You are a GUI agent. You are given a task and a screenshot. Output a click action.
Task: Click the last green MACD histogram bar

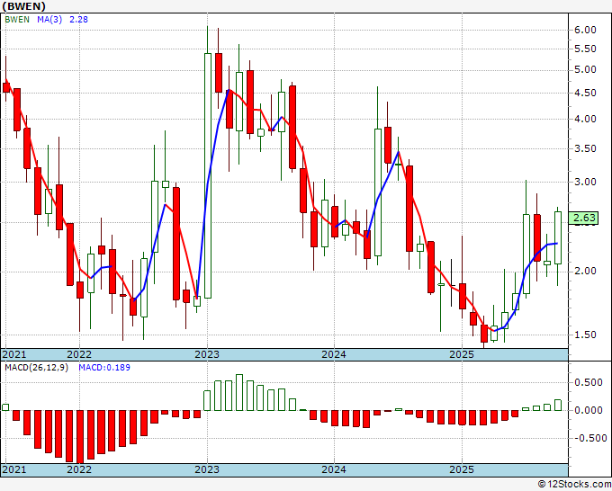(558, 406)
